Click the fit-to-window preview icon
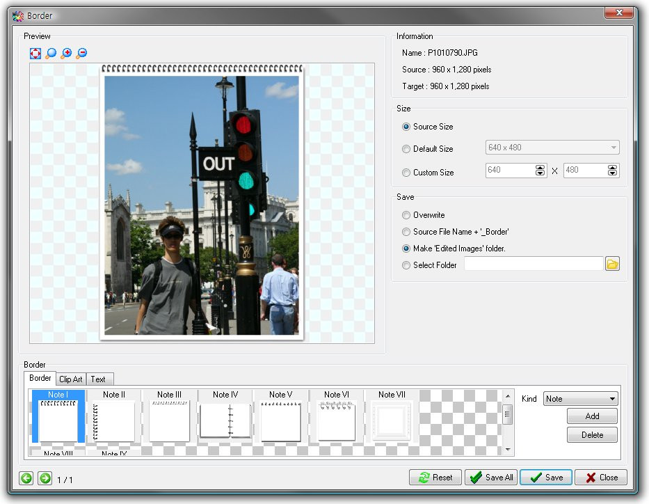Image resolution: width=649 pixels, height=504 pixels. (35, 53)
